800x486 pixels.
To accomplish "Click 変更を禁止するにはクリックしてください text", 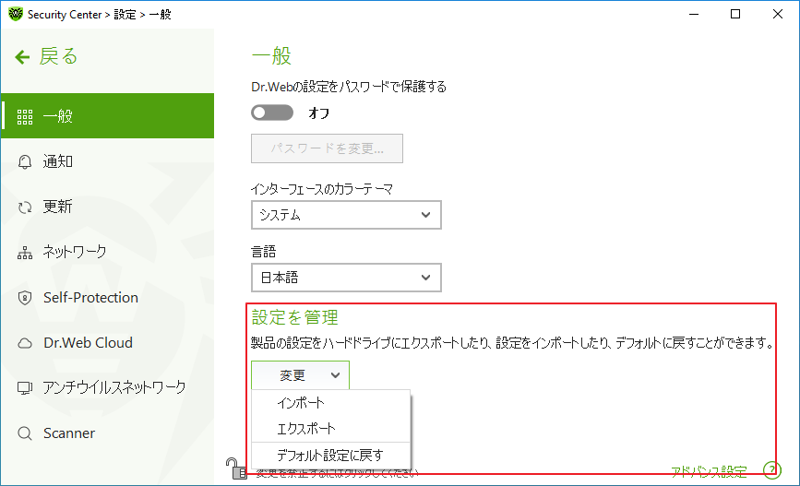I will point(337,473).
